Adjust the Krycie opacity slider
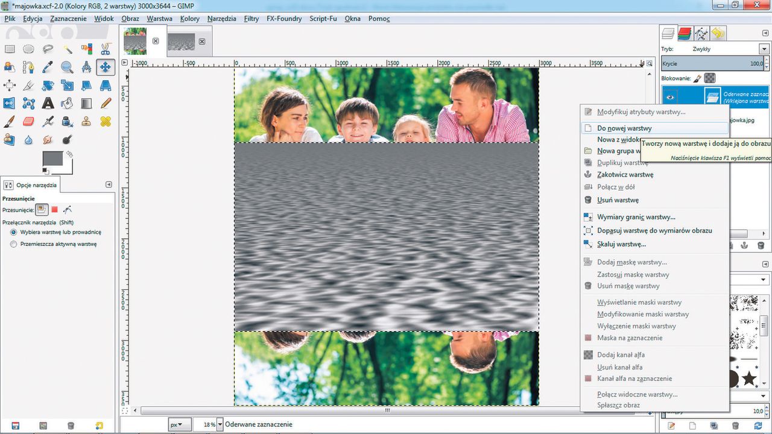 pos(712,63)
